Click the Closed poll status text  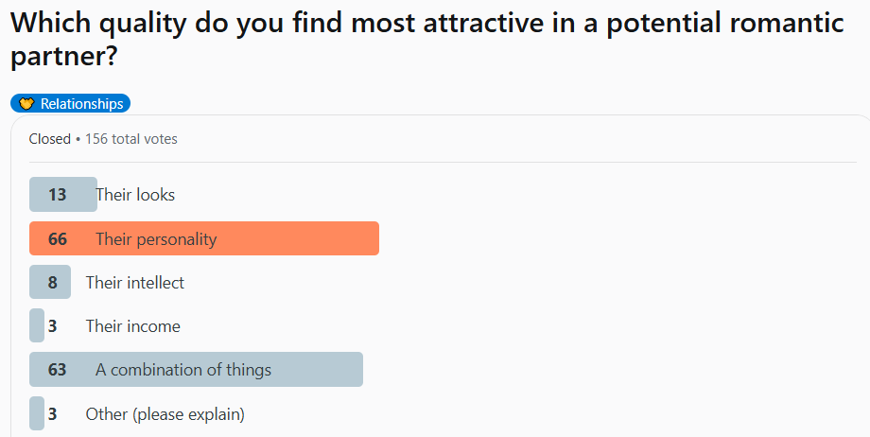(x=49, y=139)
